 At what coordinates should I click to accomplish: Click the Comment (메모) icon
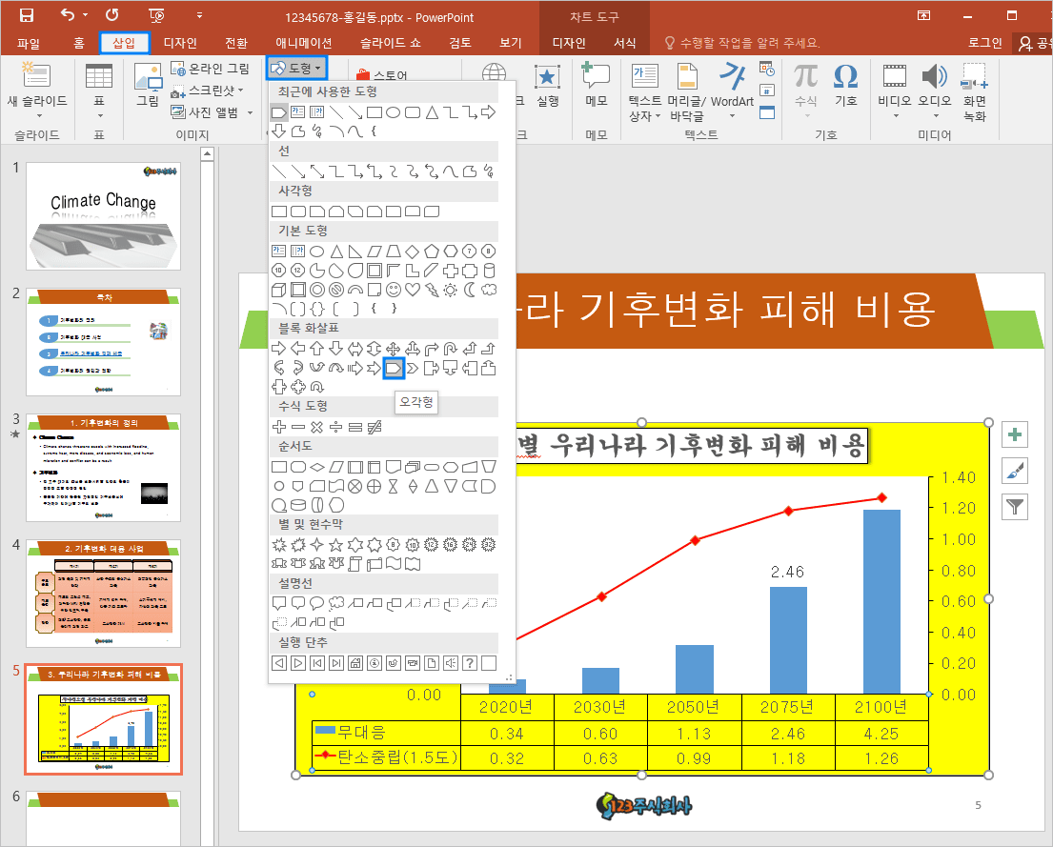[596, 76]
